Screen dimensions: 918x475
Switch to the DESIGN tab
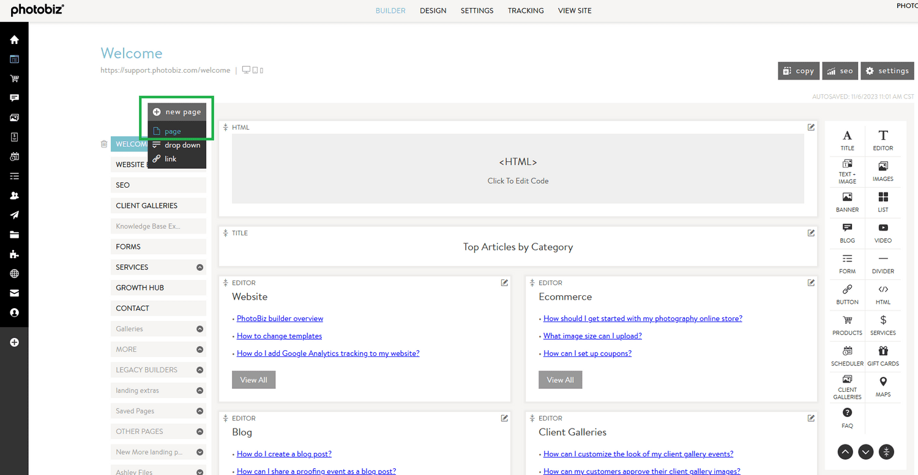tap(433, 10)
